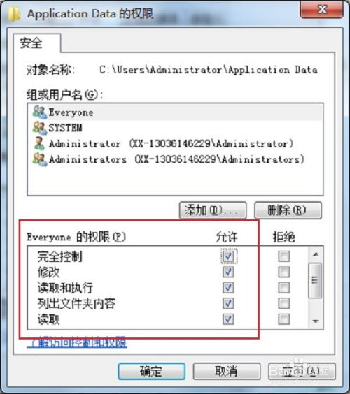This screenshot has width=350, height=394.
Task: Select the Administrators group icon
Action: tap(40, 159)
